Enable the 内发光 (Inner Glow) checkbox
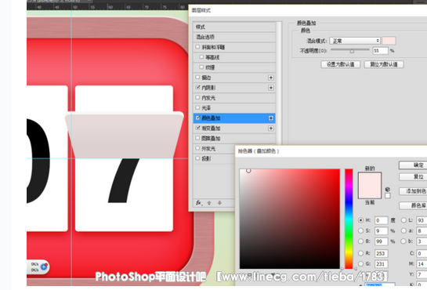 pos(197,97)
